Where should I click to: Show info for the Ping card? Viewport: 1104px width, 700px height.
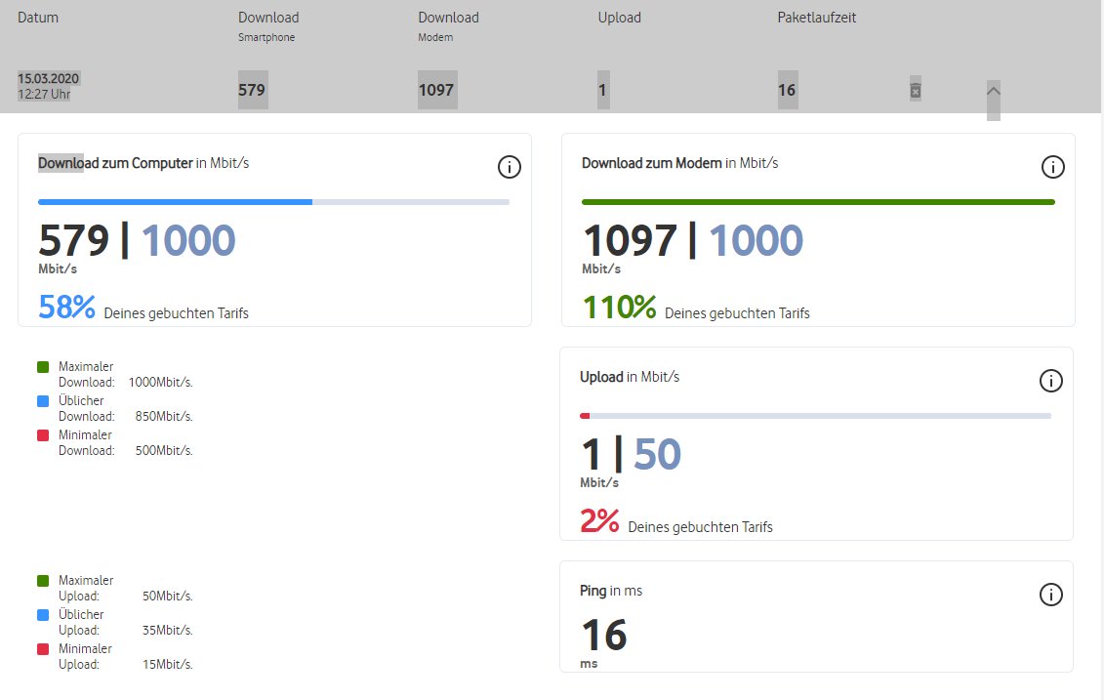tap(1050, 595)
